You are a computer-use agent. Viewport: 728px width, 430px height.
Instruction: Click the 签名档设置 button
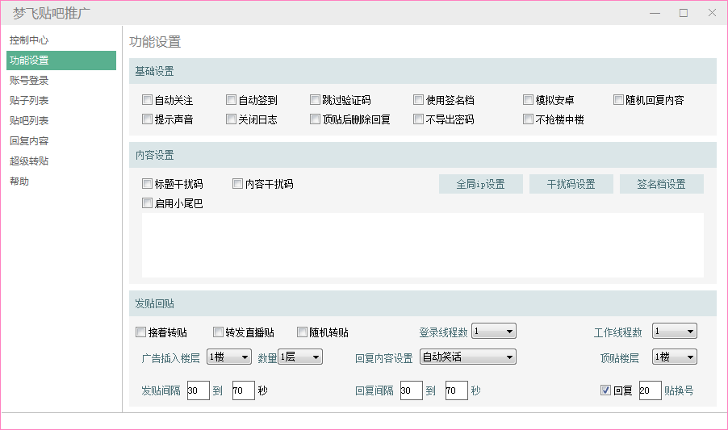[661, 184]
